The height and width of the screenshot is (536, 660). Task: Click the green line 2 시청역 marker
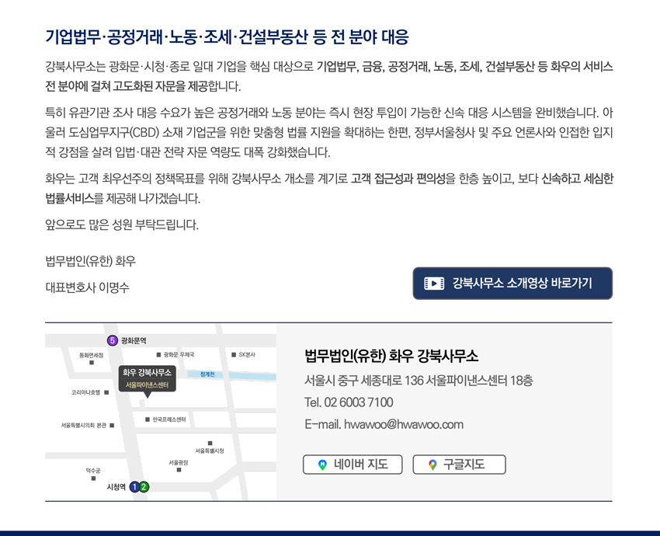[x=144, y=487]
